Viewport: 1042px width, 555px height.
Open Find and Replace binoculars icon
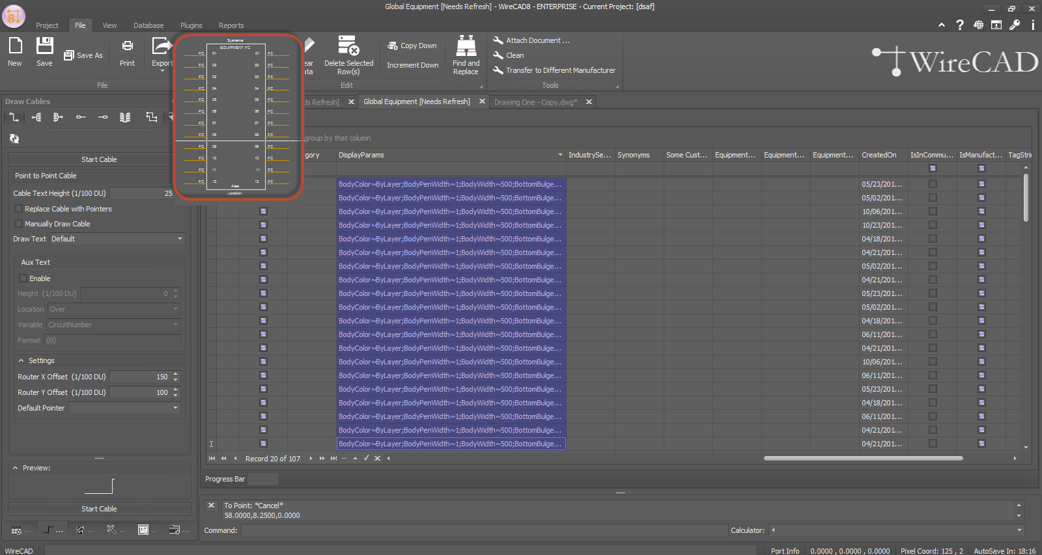tap(466, 46)
